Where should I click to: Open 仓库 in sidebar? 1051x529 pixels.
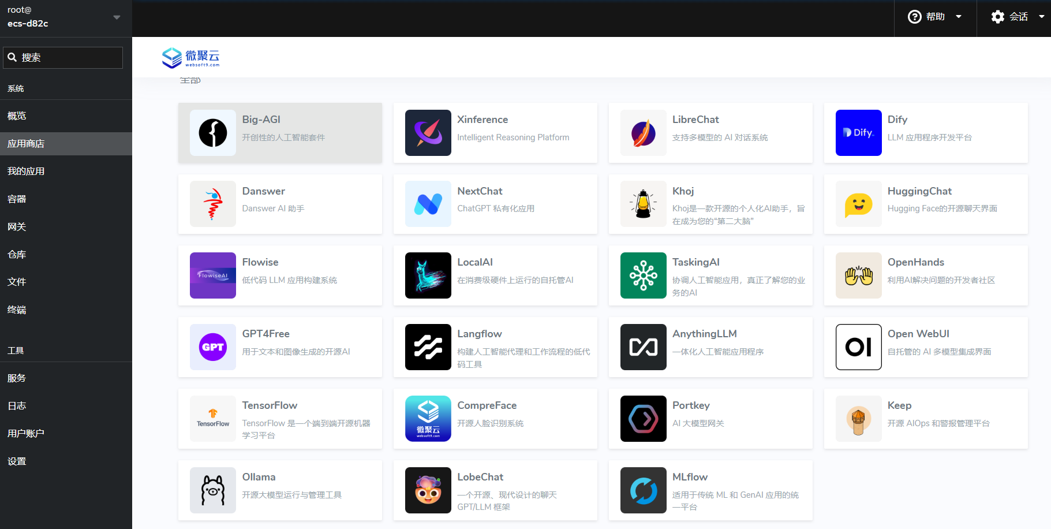pyautogui.click(x=66, y=254)
